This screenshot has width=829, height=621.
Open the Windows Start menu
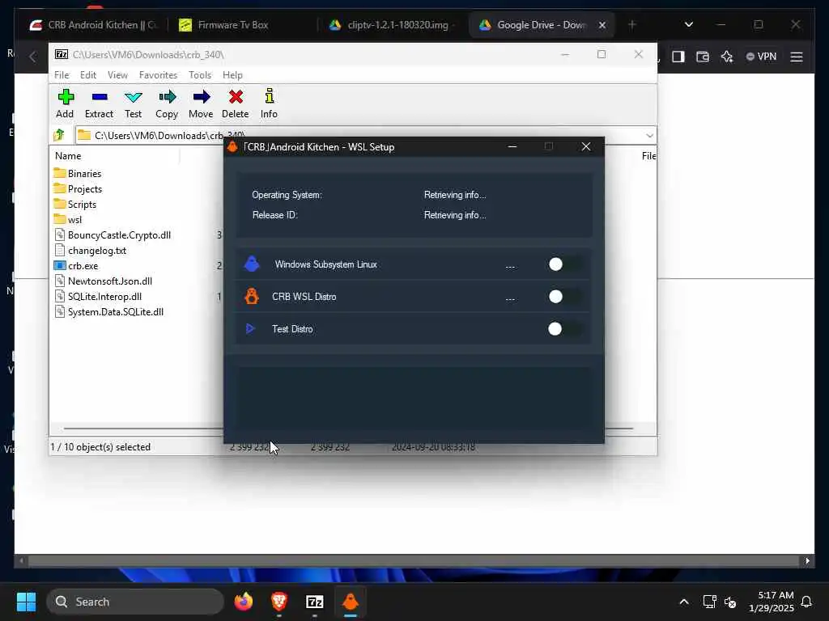pos(26,602)
